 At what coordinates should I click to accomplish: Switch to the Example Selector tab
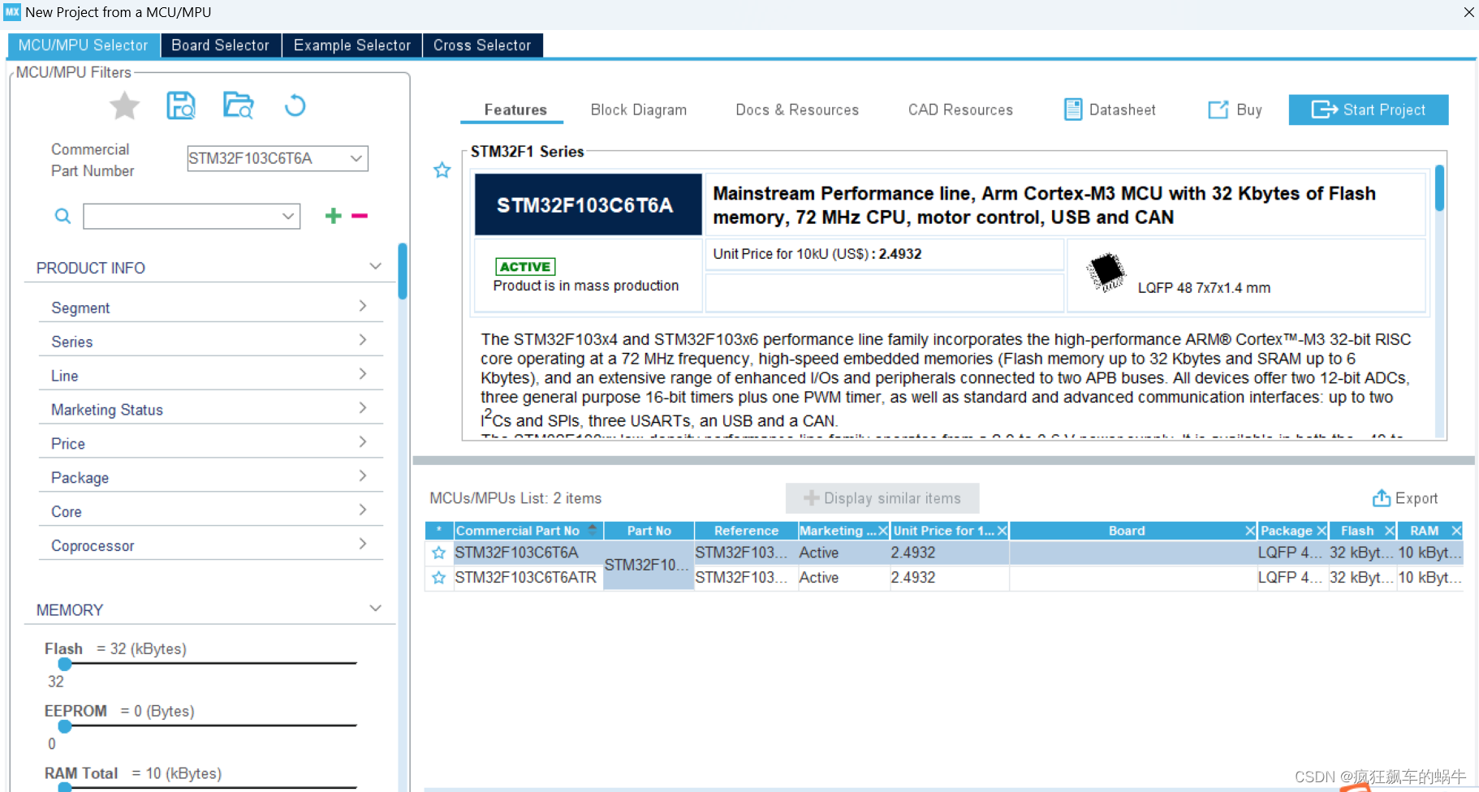pyautogui.click(x=351, y=45)
